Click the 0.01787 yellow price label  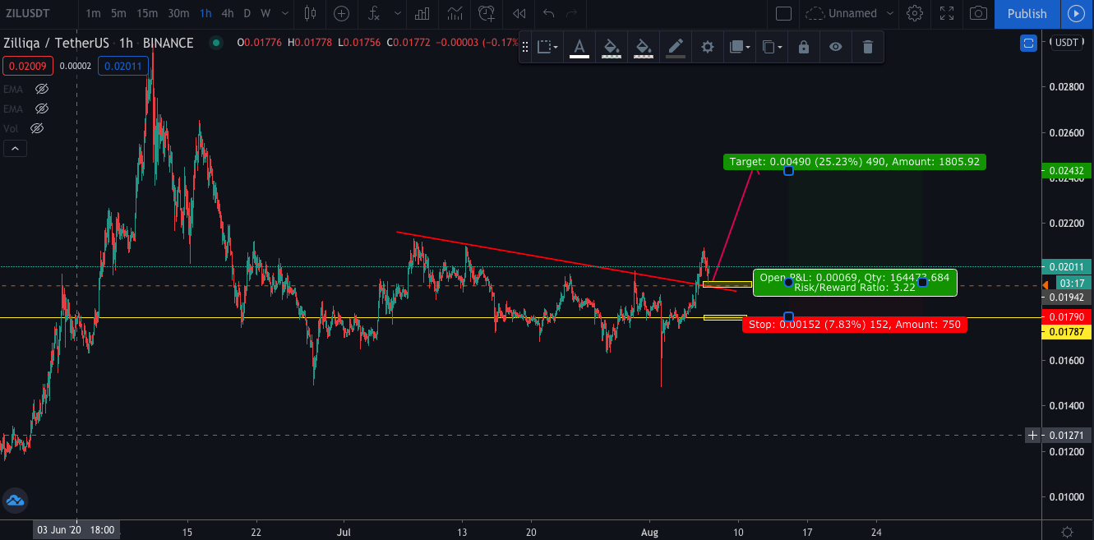coord(1068,331)
